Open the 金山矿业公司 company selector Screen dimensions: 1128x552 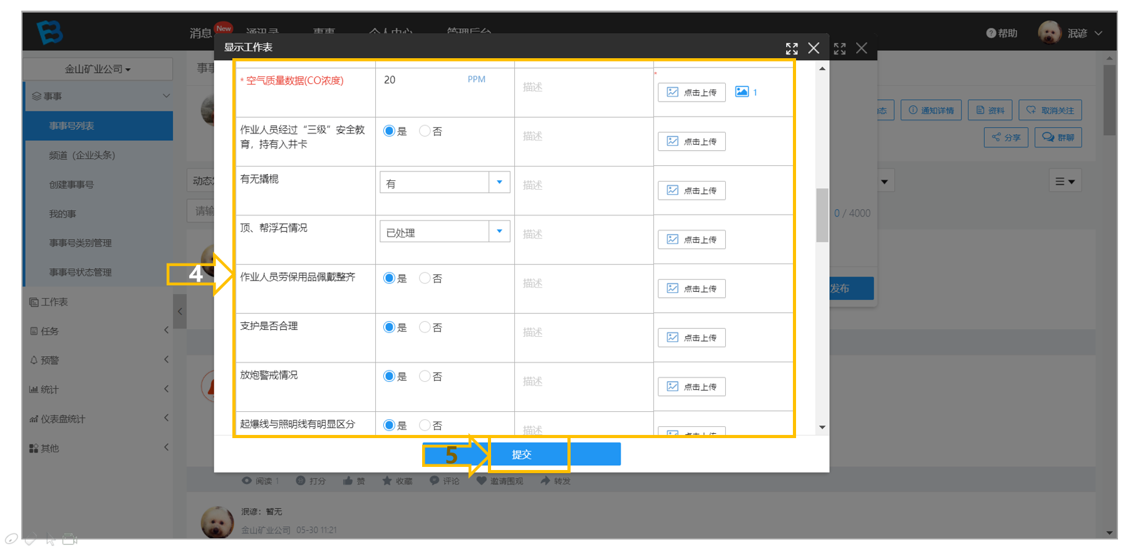point(98,69)
